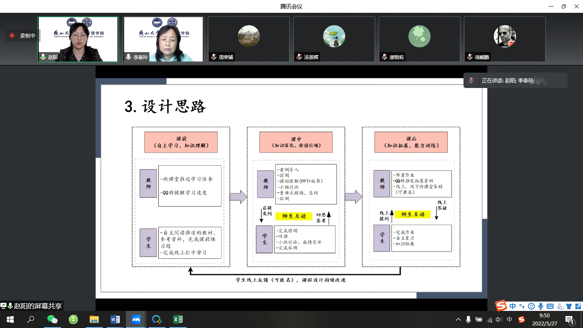Open Sogou soft keyboard icon
The image size is (583, 328).
[x=550, y=306]
